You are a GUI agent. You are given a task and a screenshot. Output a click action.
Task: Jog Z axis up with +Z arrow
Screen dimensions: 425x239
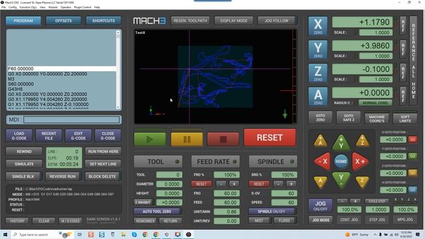(362, 141)
